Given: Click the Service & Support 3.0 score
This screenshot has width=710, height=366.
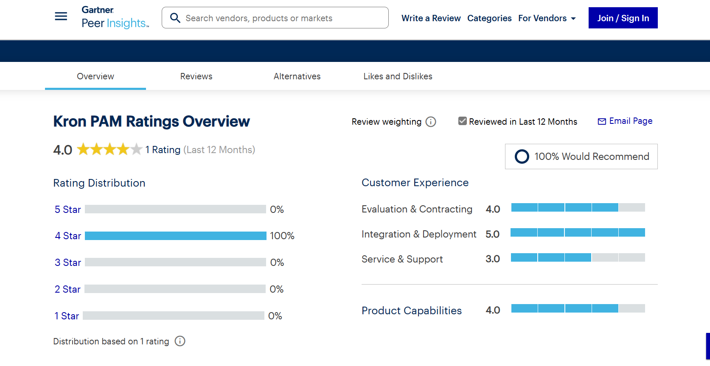Looking at the screenshot, I should pyautogui.click(x=493, y=259).
